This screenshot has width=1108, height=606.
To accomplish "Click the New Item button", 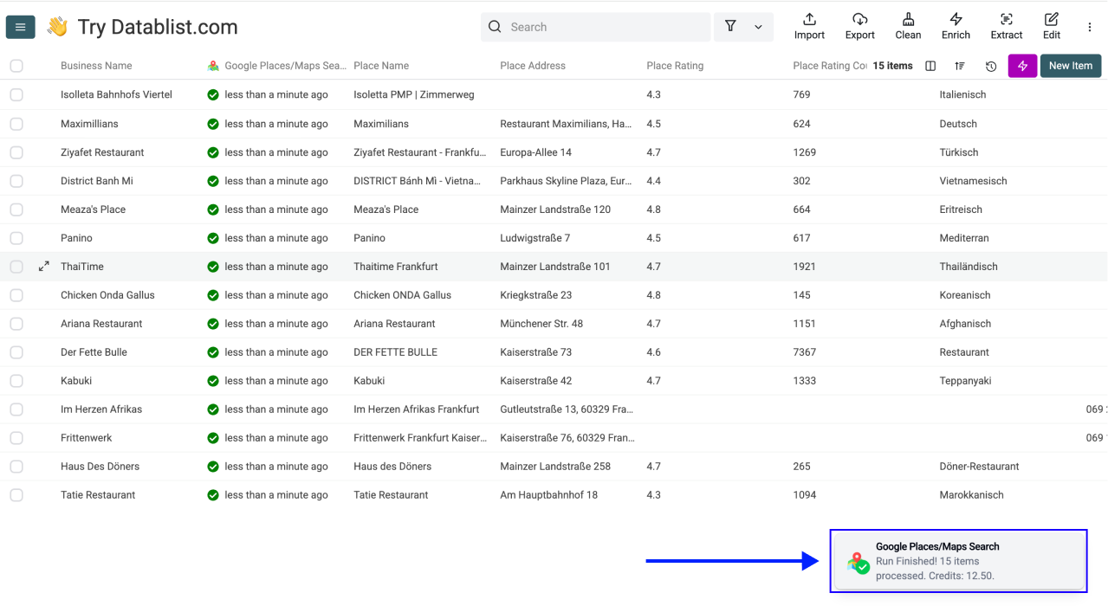I will (1070, 66).
